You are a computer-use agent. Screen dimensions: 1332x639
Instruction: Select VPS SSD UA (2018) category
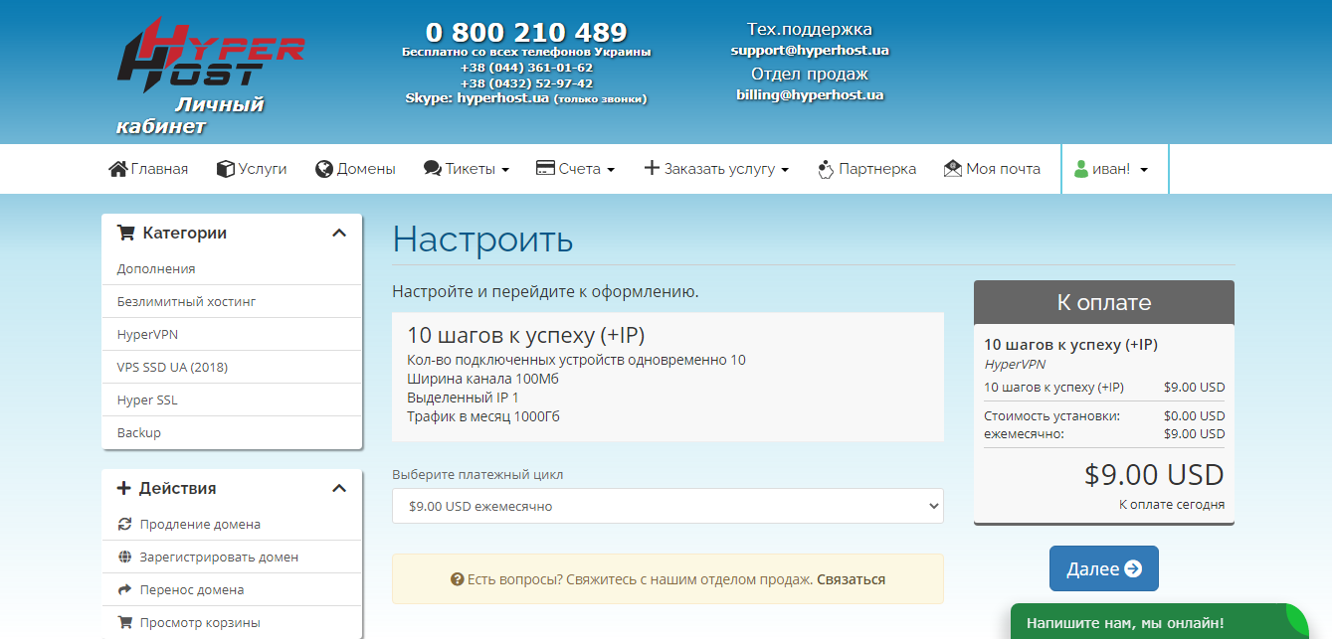[232, 367]
